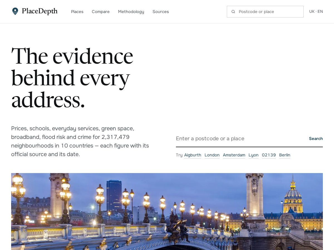Viewport: 334px width, 250px height.
Task: Click the main postcode or place input
Action: [x=240, y=139]
